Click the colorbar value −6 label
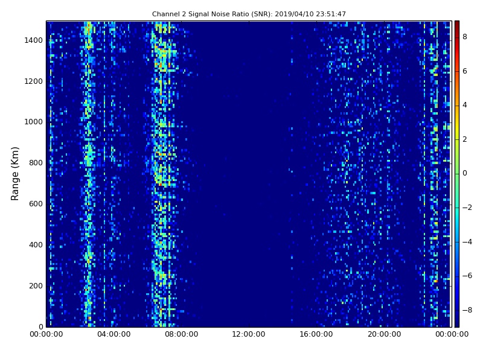The width and height of the screenshot is (483, 362). (x=467, y=276)
